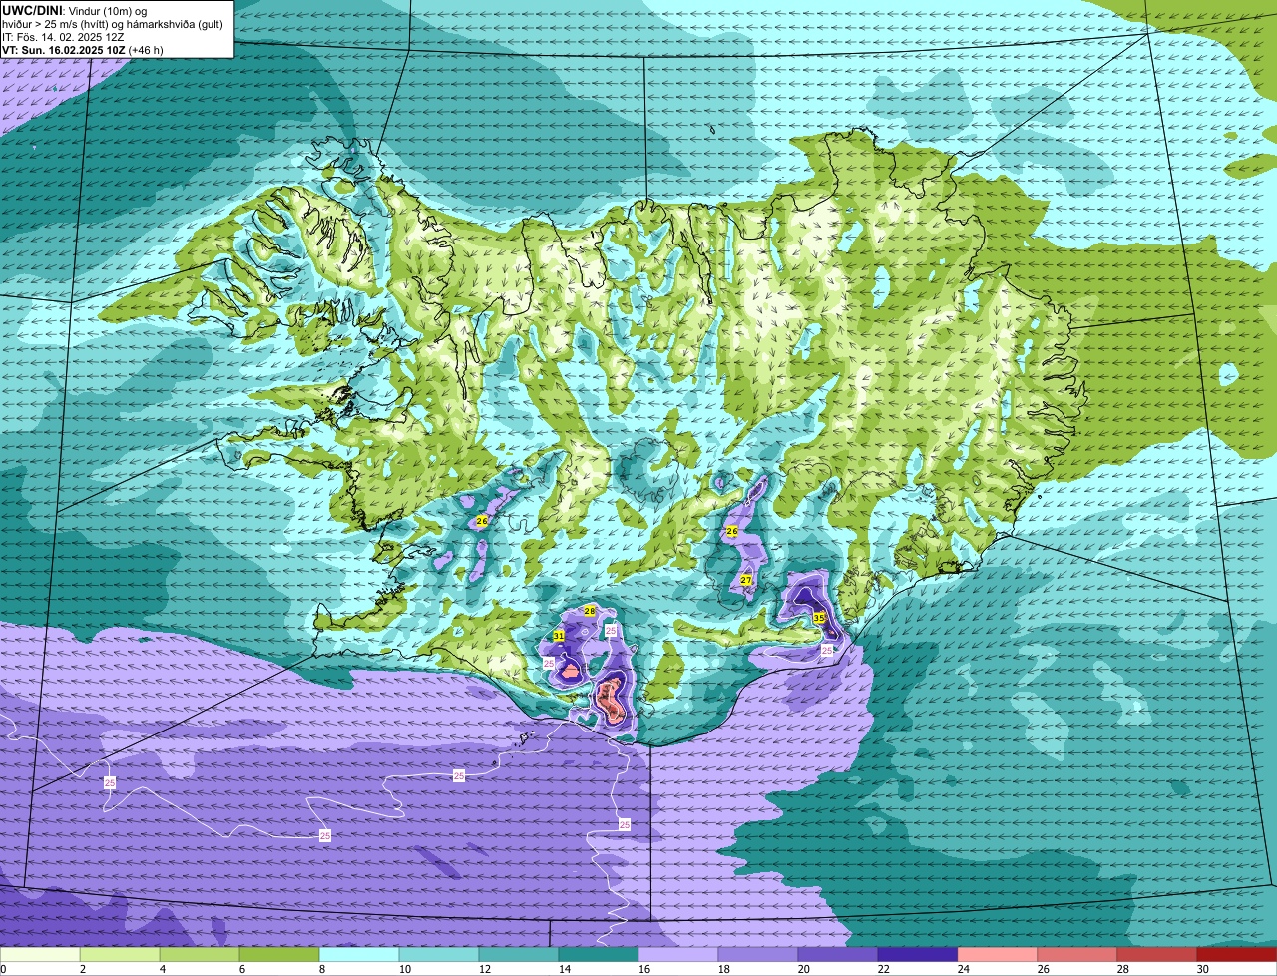Pick the 4–6 m/s green legend swatch
The width and height of the screenshot is (1277, 976).
pos(200,954)
